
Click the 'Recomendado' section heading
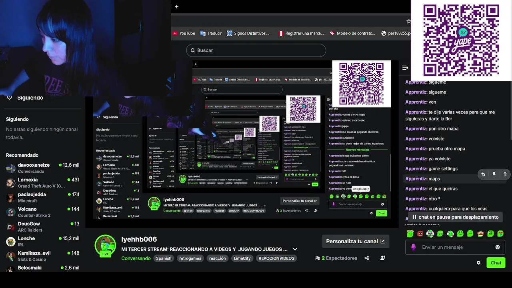22,155
